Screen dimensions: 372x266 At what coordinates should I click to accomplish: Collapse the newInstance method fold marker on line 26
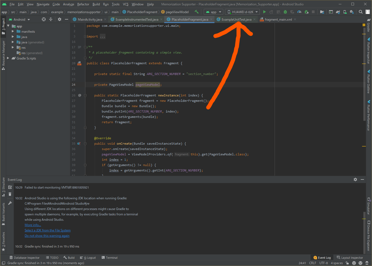coord(85,95)
